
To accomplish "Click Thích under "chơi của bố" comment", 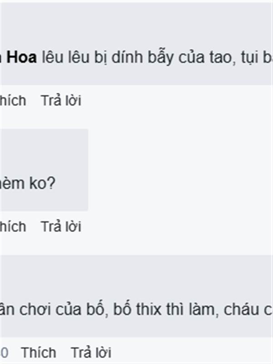I will [39, 353].
